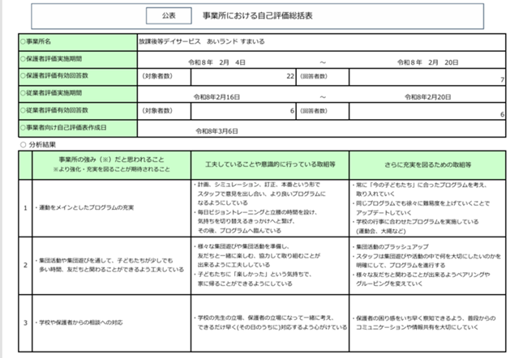Select the 事業者向け自己評価表作成日 label cell
The width and height of the screenshot is (523, 358).
(x=77, y=128)
